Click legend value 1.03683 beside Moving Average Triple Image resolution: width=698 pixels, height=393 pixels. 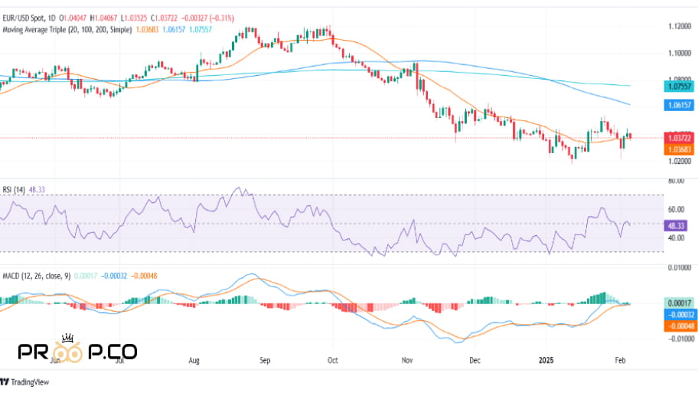147,29
